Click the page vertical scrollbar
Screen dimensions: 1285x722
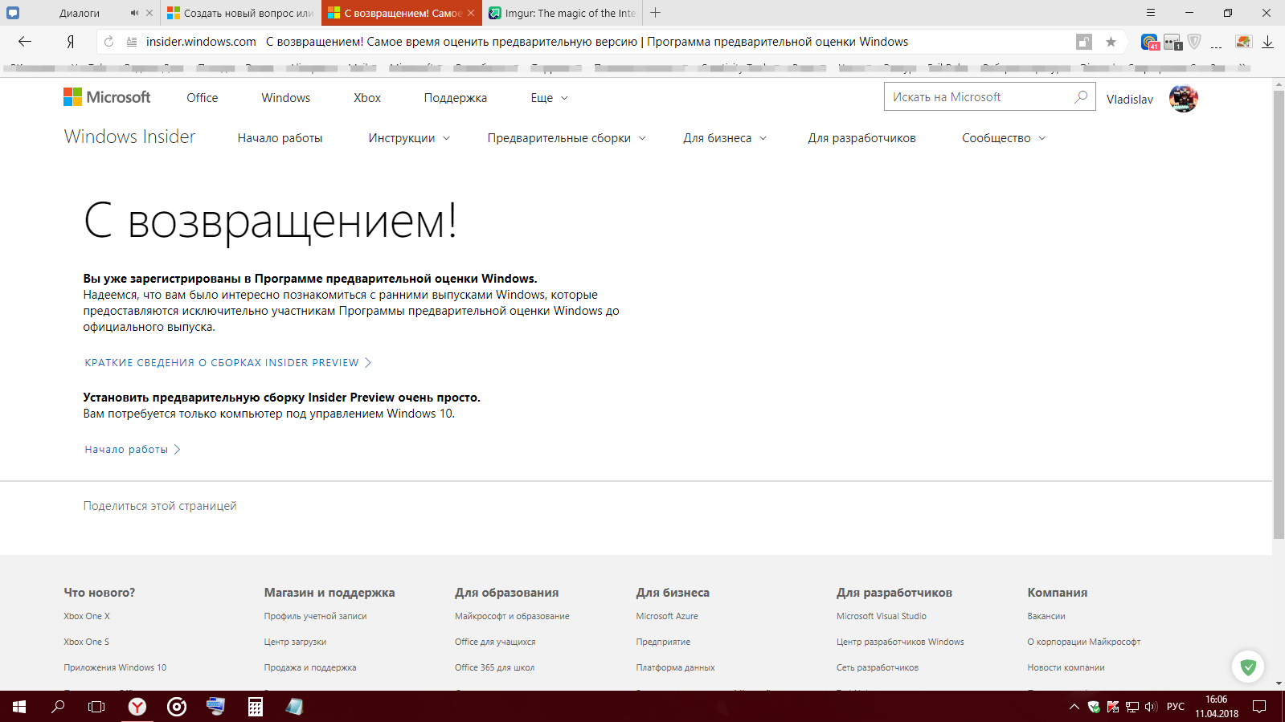tap(1279, 314)
